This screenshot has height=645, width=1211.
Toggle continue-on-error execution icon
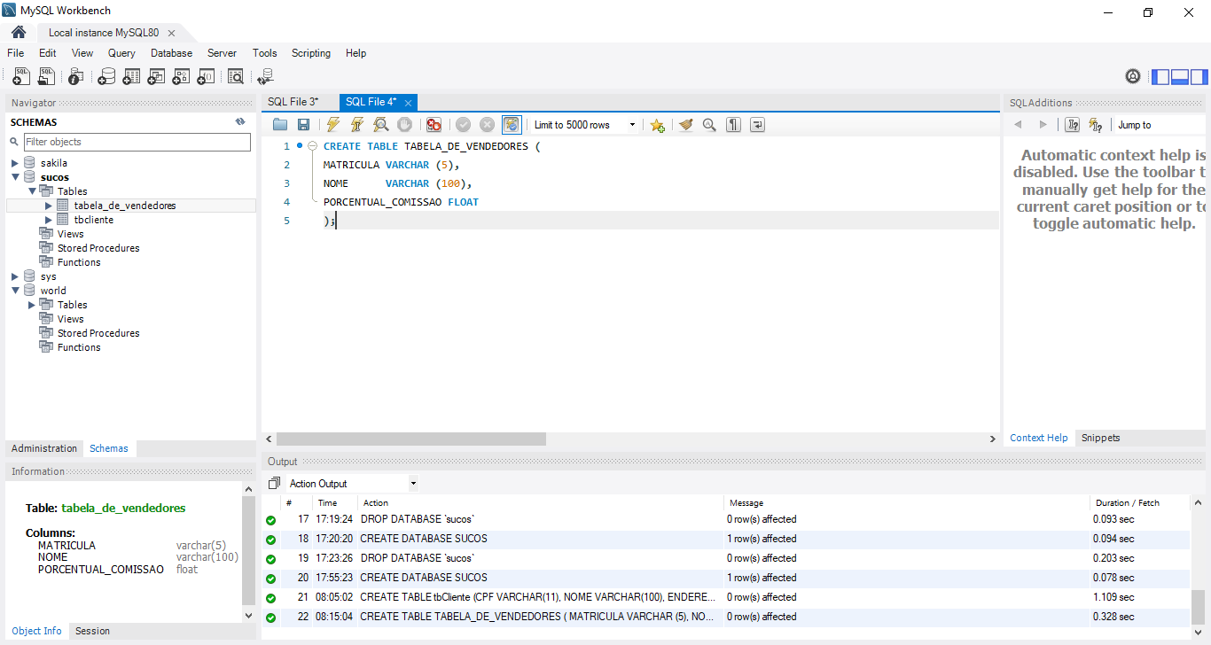(434, 125)
